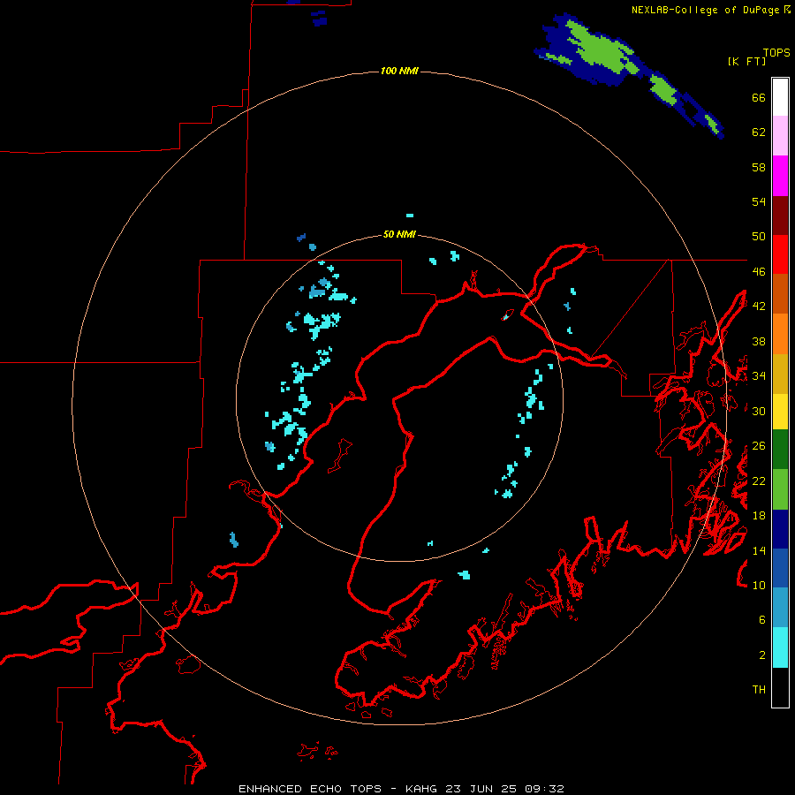Image resolution: width=795 pixels, height=795 pixels.
Task: Click the light green 26 kft legend swatch
Action: [x=780, y=489]
